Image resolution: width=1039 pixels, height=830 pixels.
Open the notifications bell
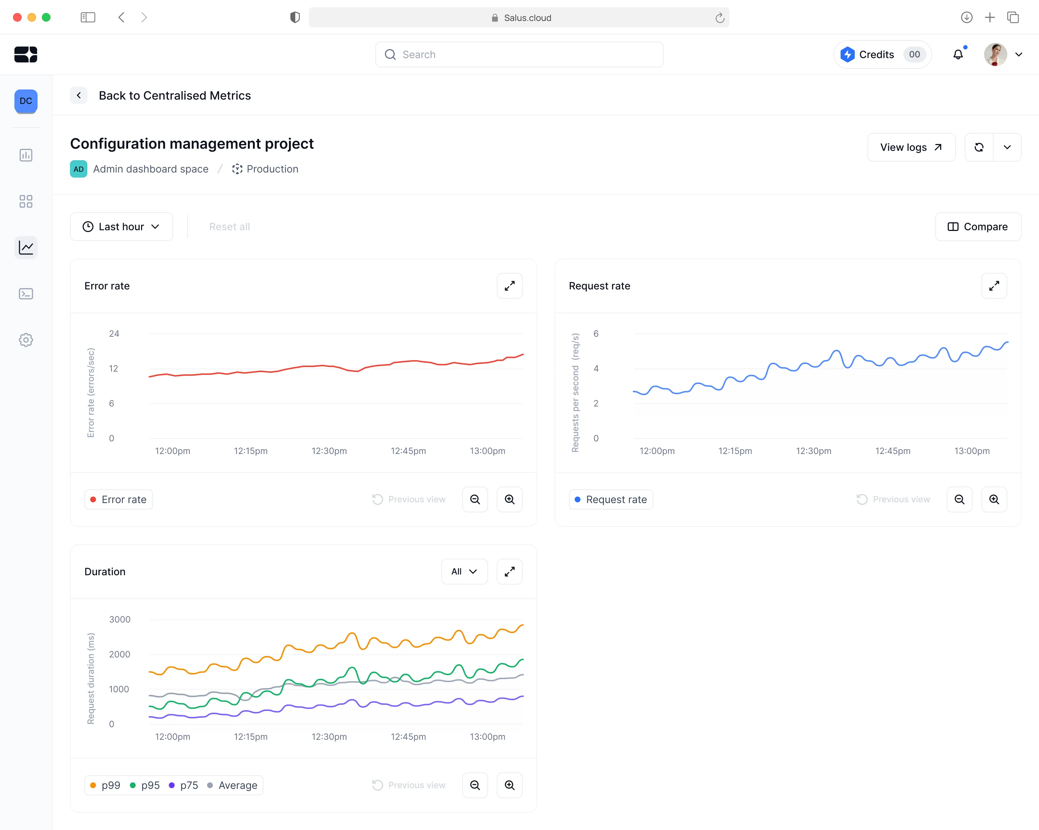click(x=958, y=54)
